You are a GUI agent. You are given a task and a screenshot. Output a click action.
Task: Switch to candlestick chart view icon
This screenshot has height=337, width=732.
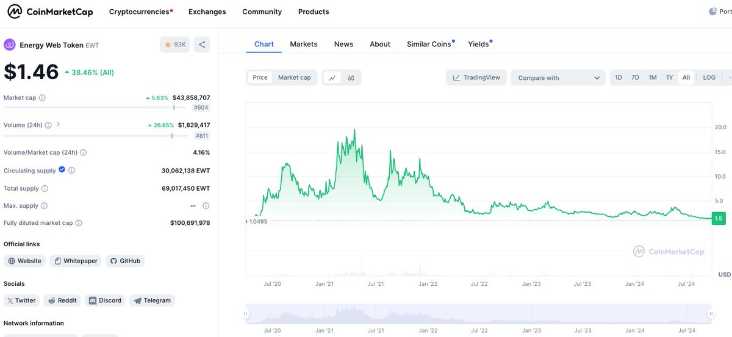[x=351, y=77]
